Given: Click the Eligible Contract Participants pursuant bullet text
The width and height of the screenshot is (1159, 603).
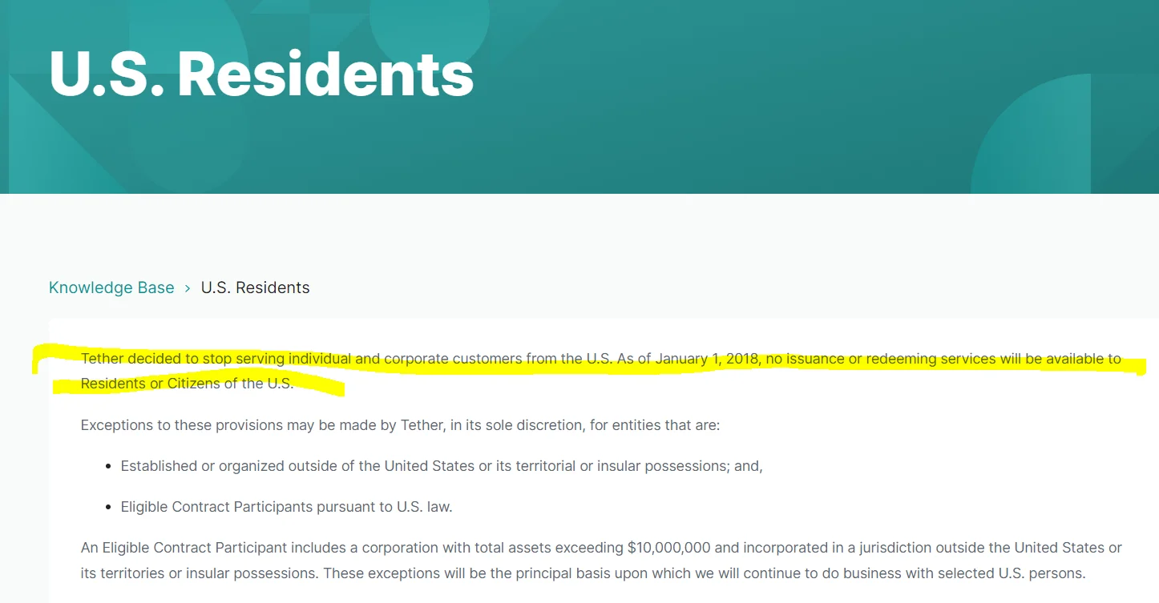Looking at the screenshot, I should coord(286,507).
